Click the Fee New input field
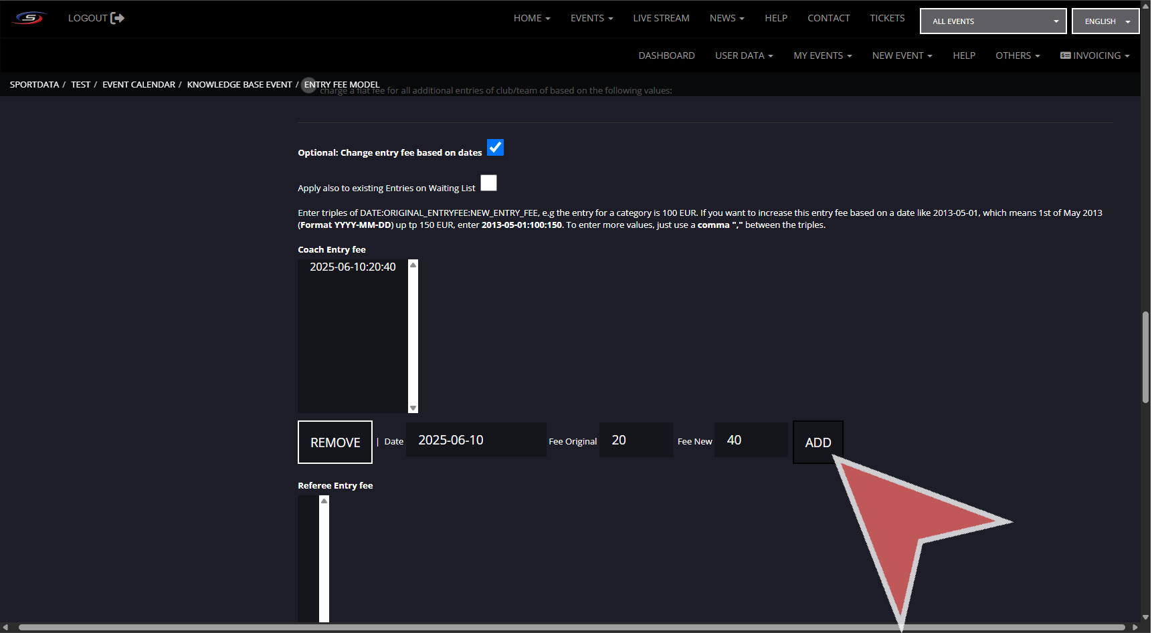The height and width of the screenshot is (633, 1152). tap(751, 440)
